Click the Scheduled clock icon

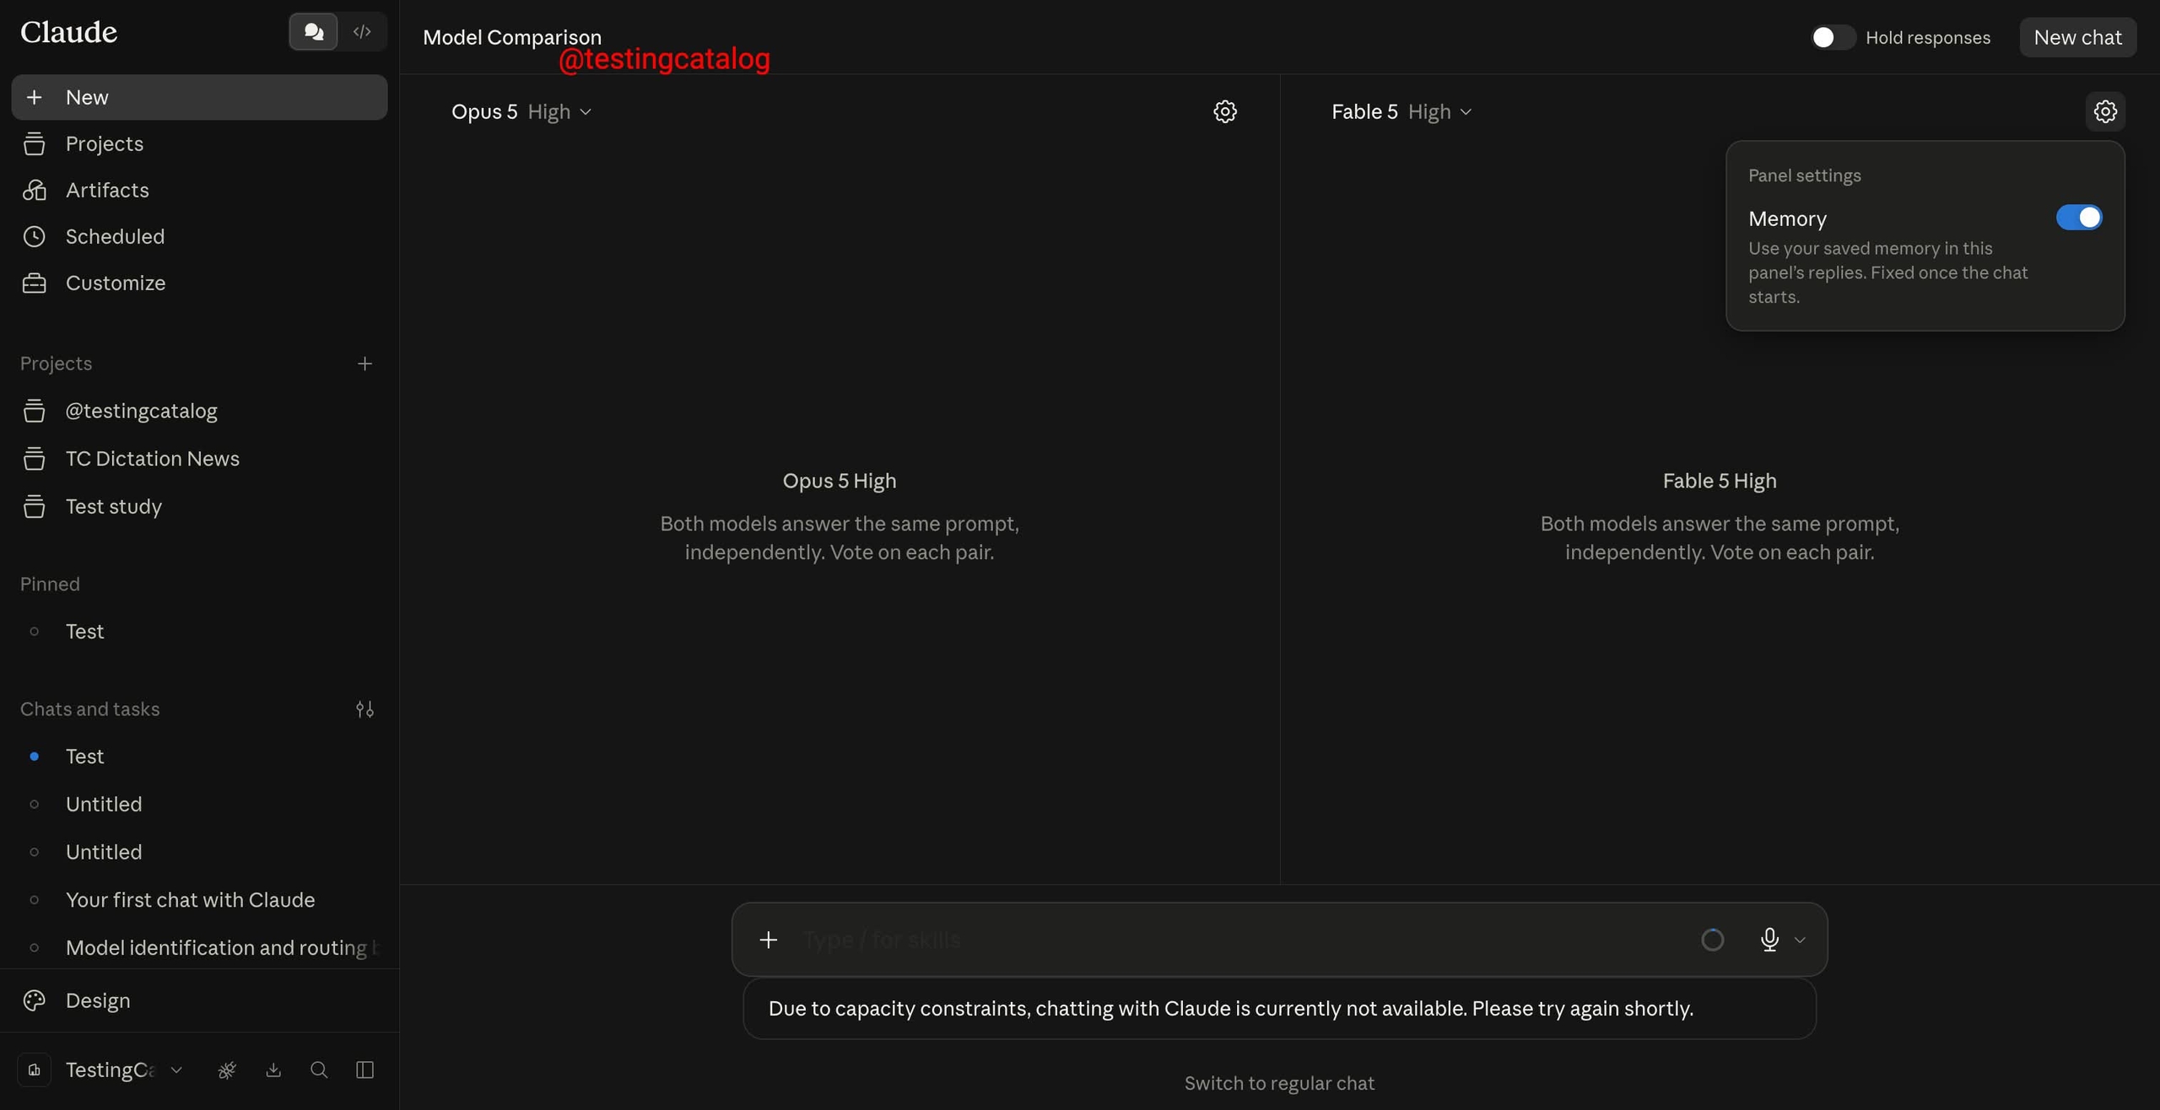click(x=34, y=236)
